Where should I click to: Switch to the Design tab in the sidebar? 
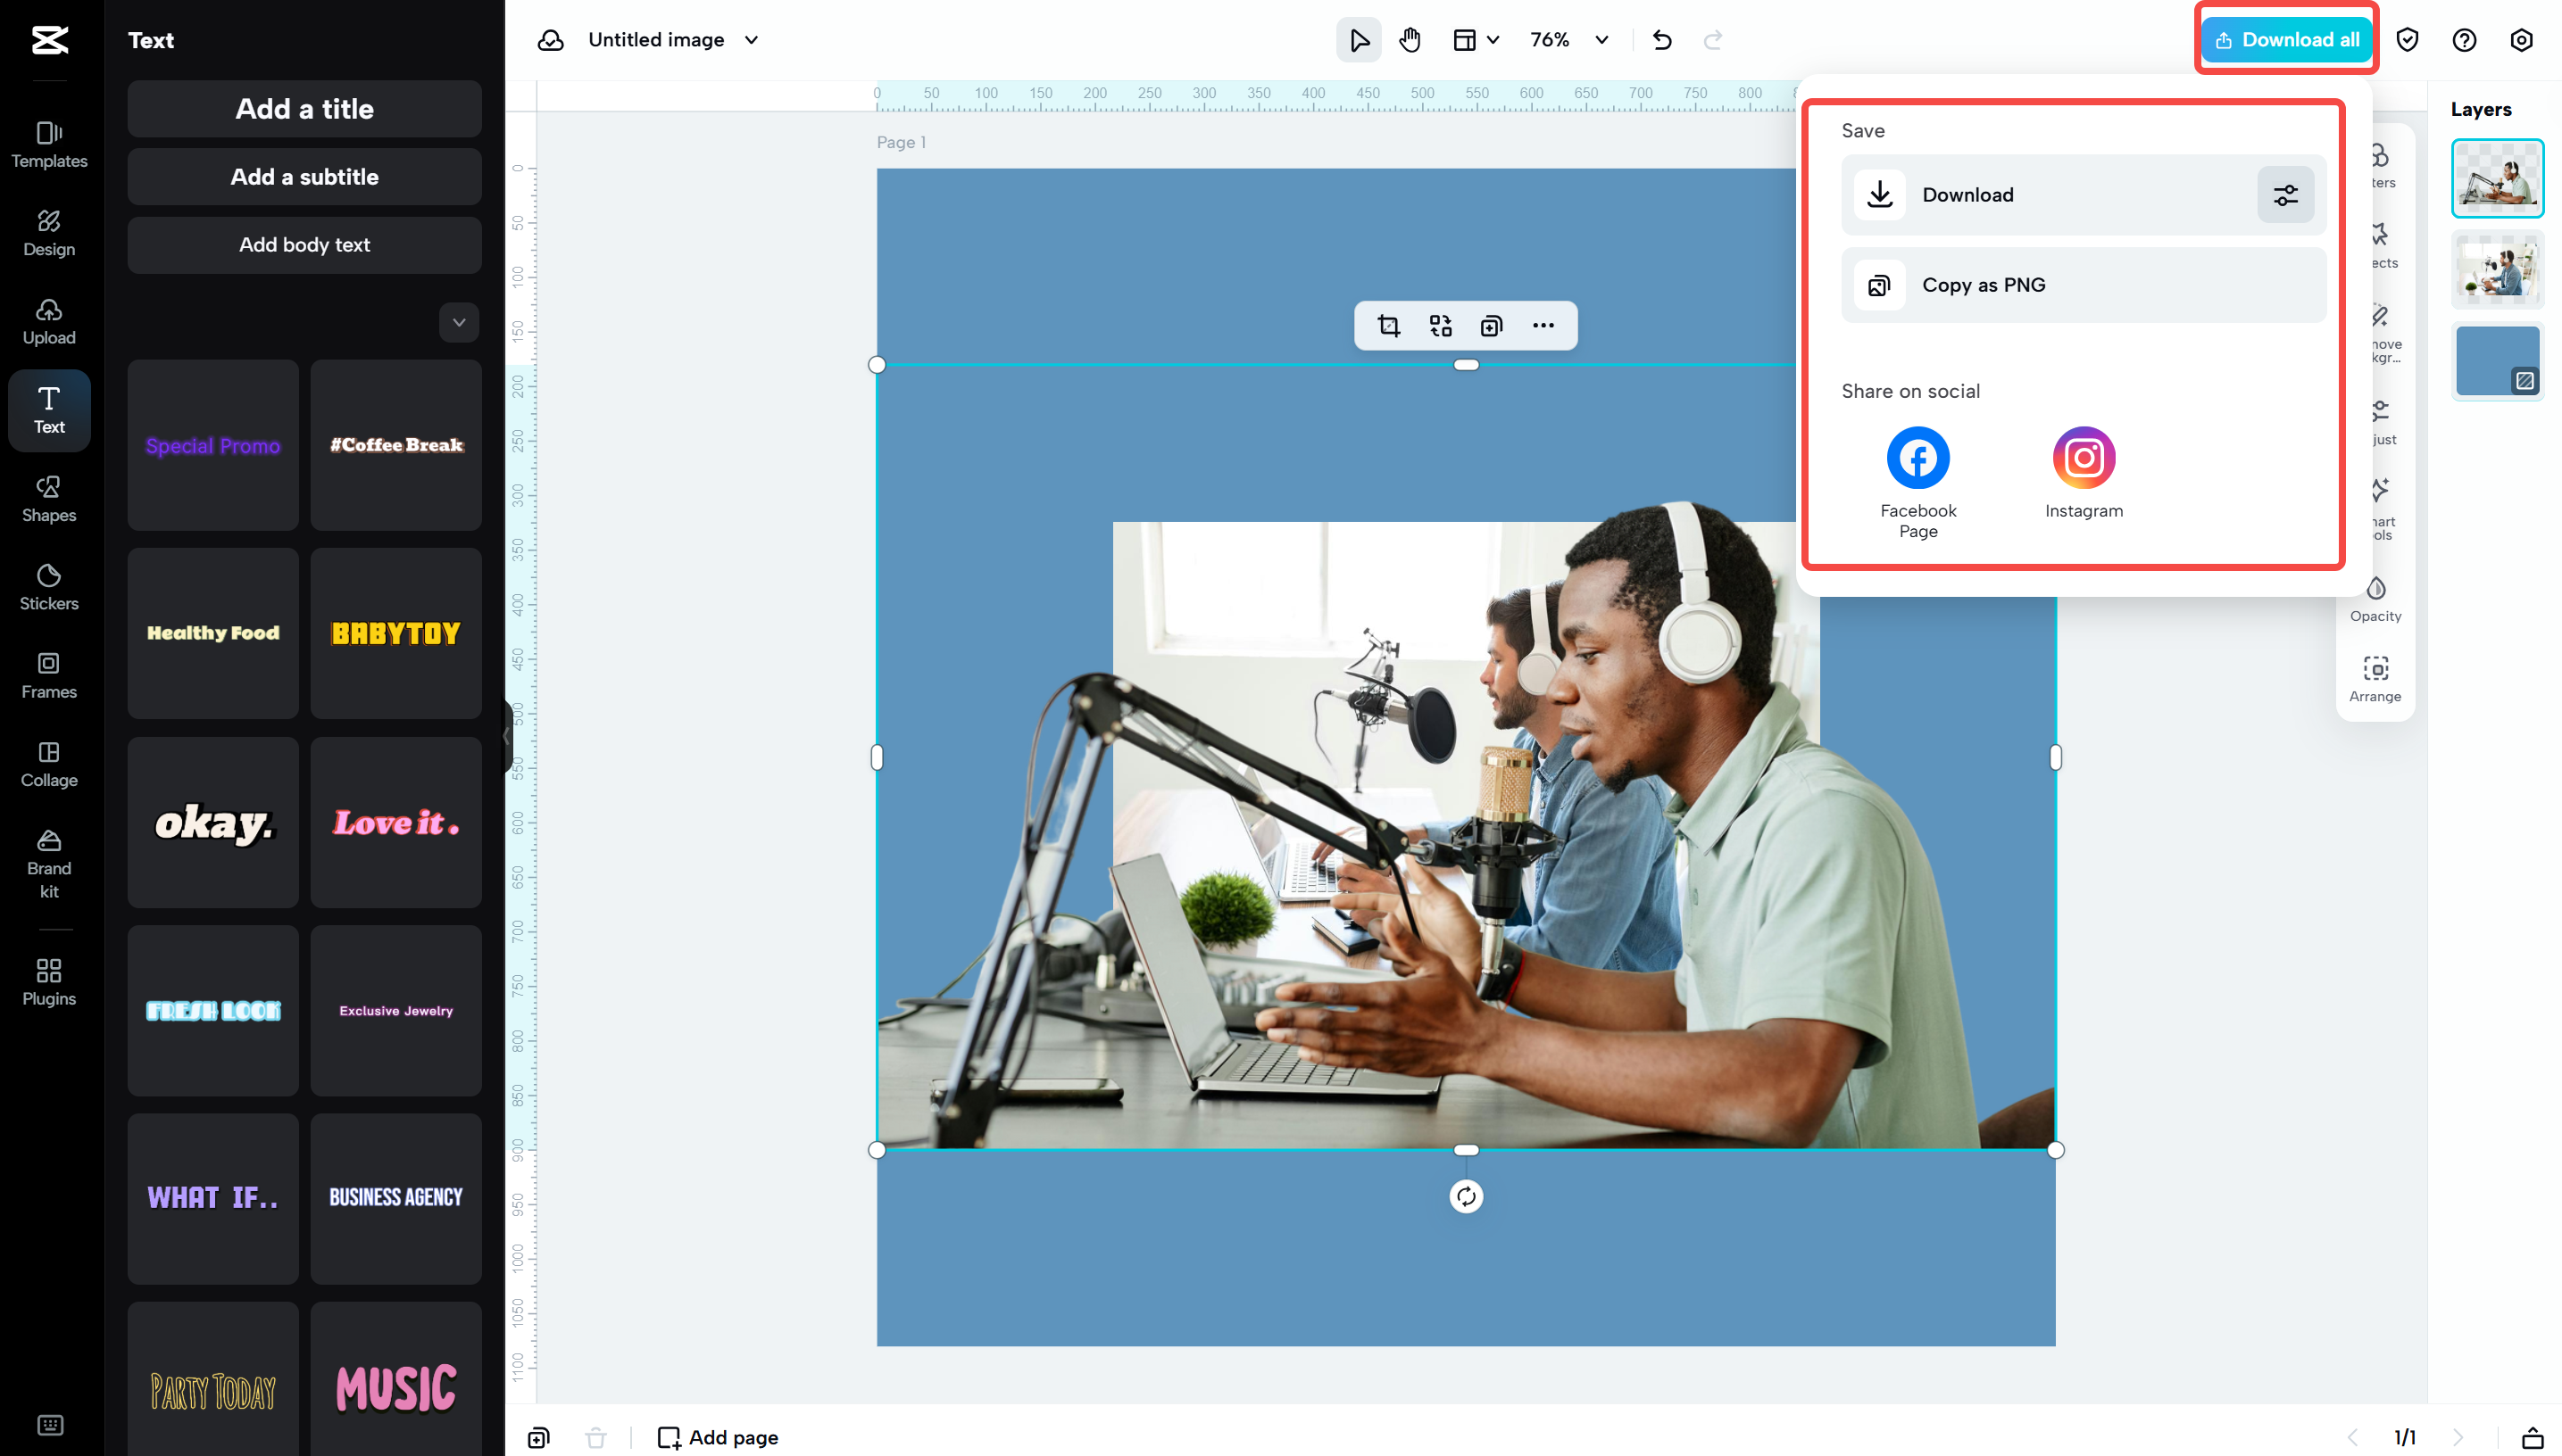[48, 233]
